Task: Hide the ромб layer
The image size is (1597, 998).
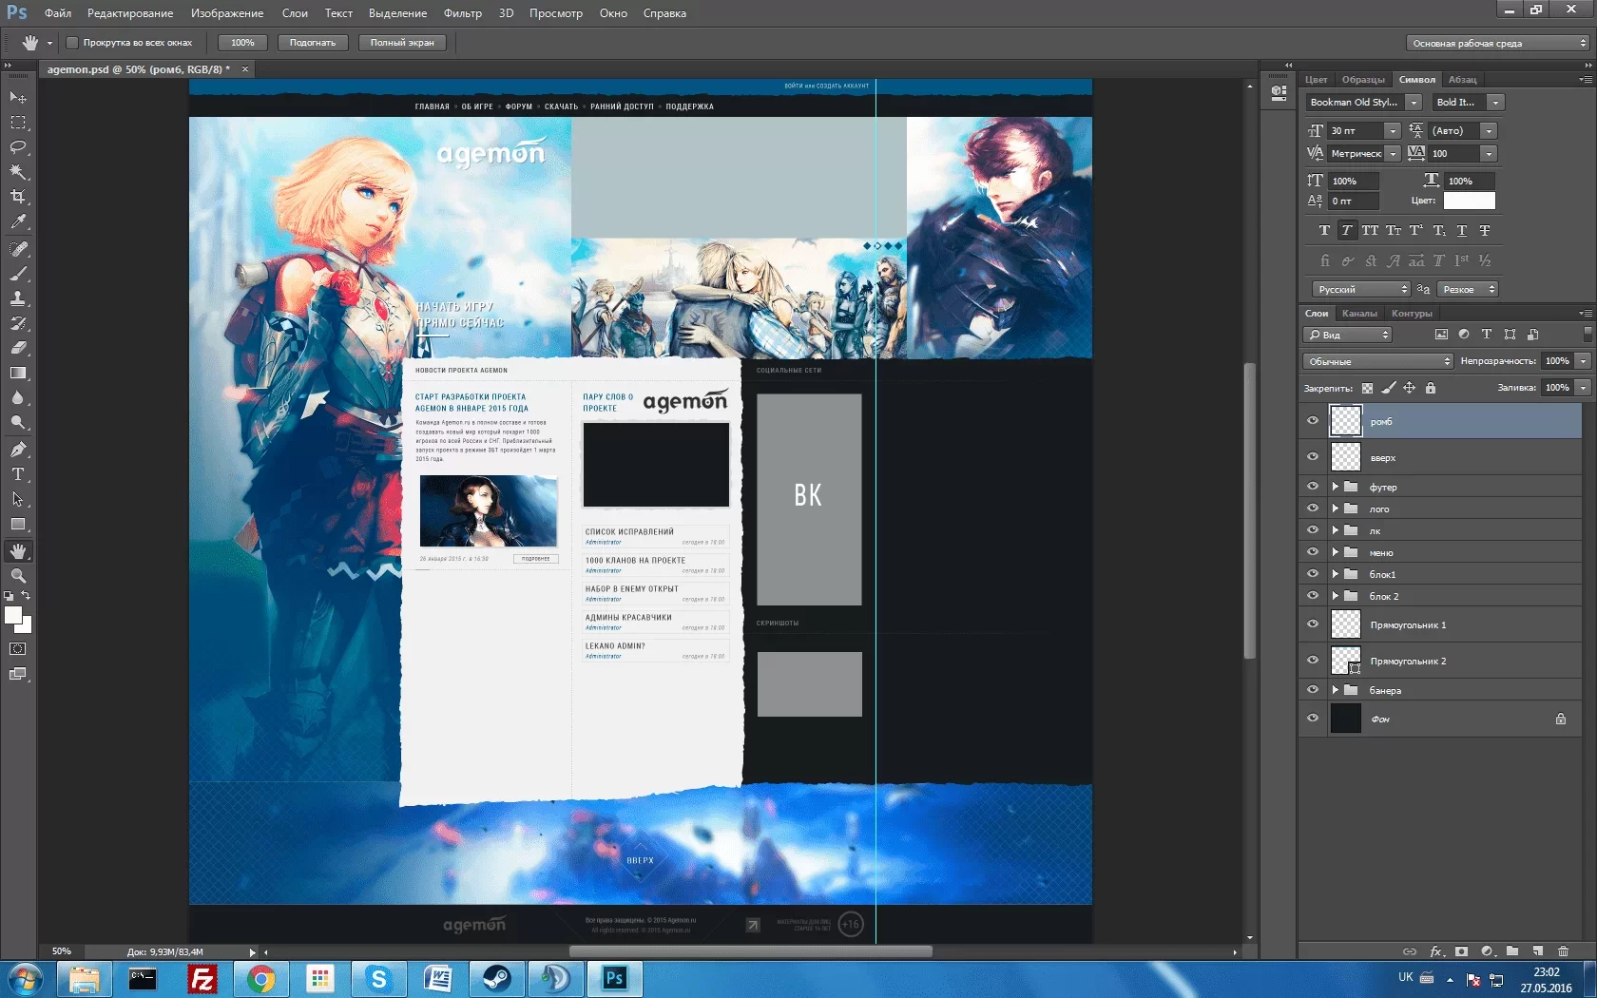Action: coord(1313,421)
